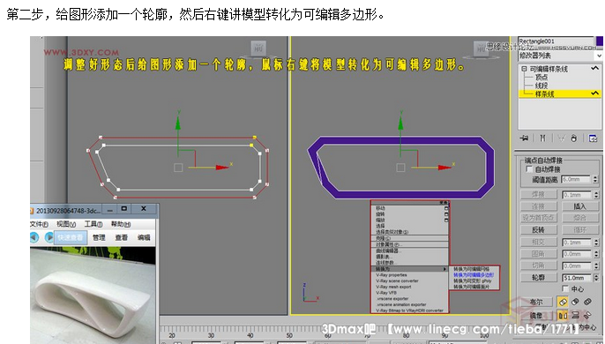The height and width of the screenshot is (344, 605).
Task: Click the red X-axis arrow in the left viewport
Action: click(x=222, y=168)
